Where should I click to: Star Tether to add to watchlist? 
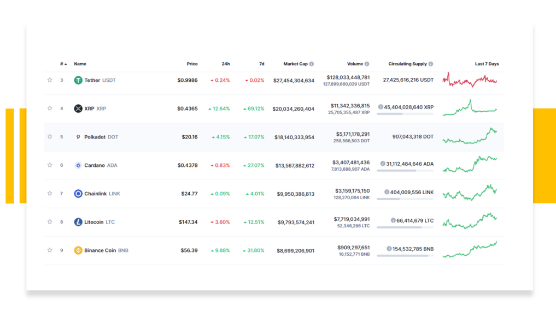tap(50, 80)
